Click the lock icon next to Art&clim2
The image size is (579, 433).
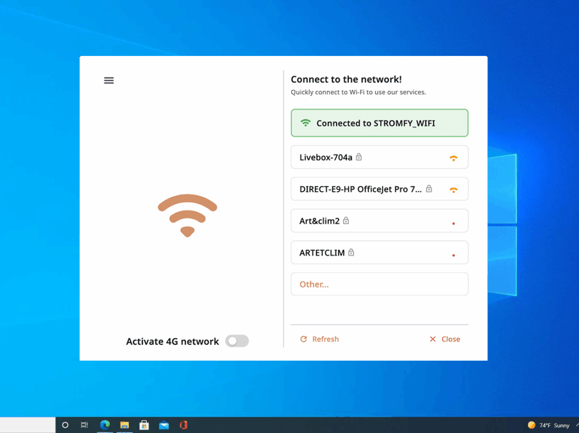pyautogui.click(x=346, y=221)
